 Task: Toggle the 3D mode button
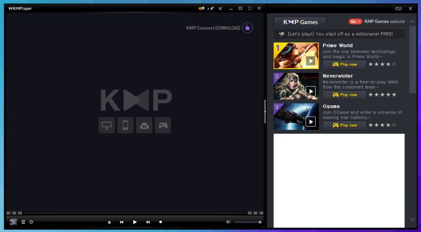tap(13, 222)
